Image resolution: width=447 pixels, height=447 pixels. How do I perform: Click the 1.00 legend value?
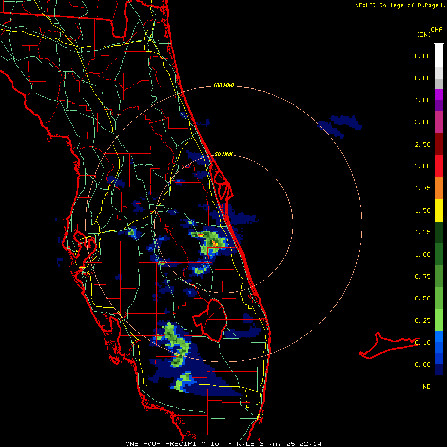[x=423, y=255]
